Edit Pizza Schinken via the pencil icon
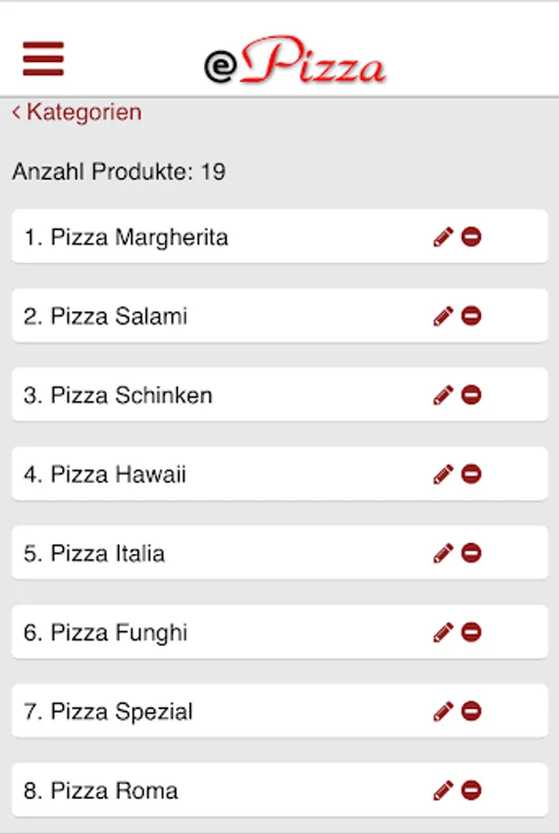The height and width of the screenshot is (834, 559). (443, 396)
